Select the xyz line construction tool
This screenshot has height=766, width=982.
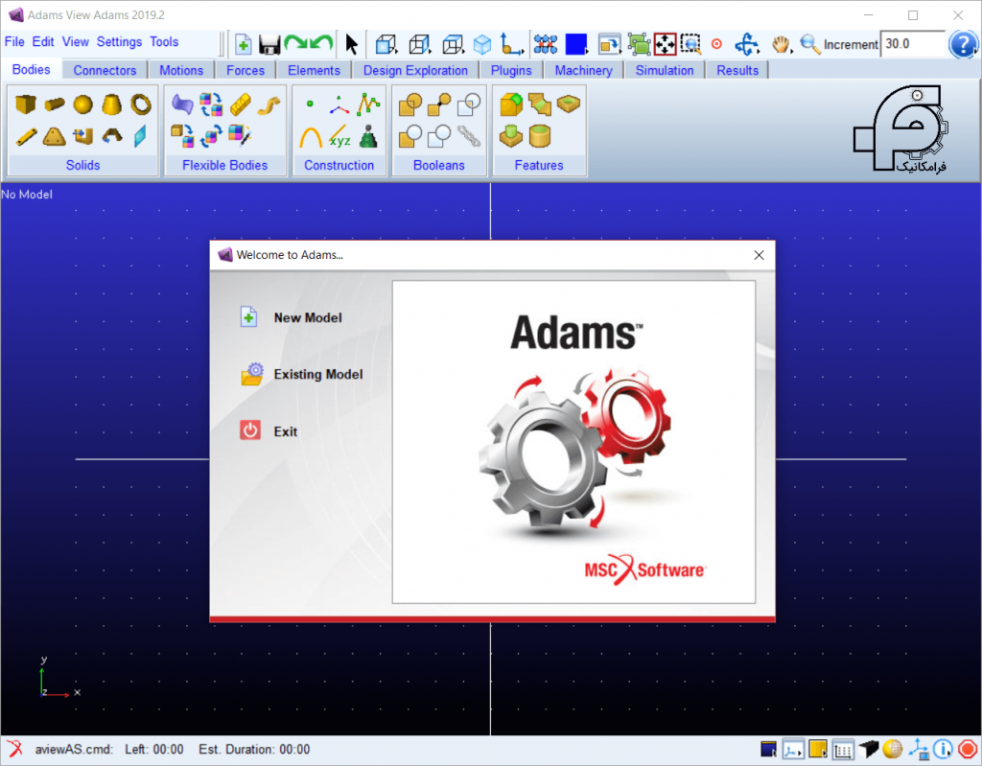[339, 136]
